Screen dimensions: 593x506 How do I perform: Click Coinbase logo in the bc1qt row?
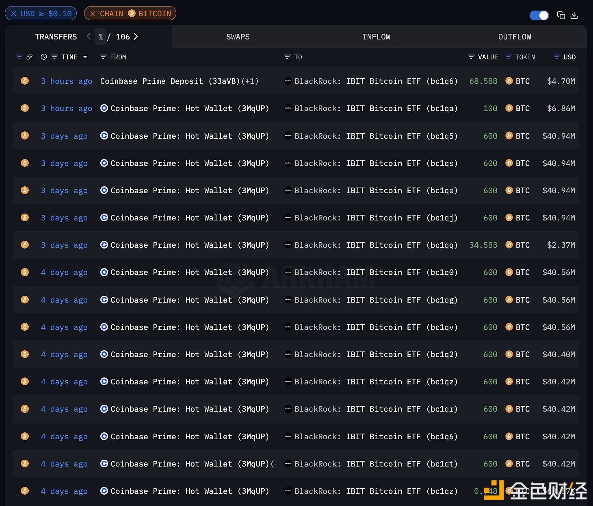pyautogui.click(x=104, y=464)
